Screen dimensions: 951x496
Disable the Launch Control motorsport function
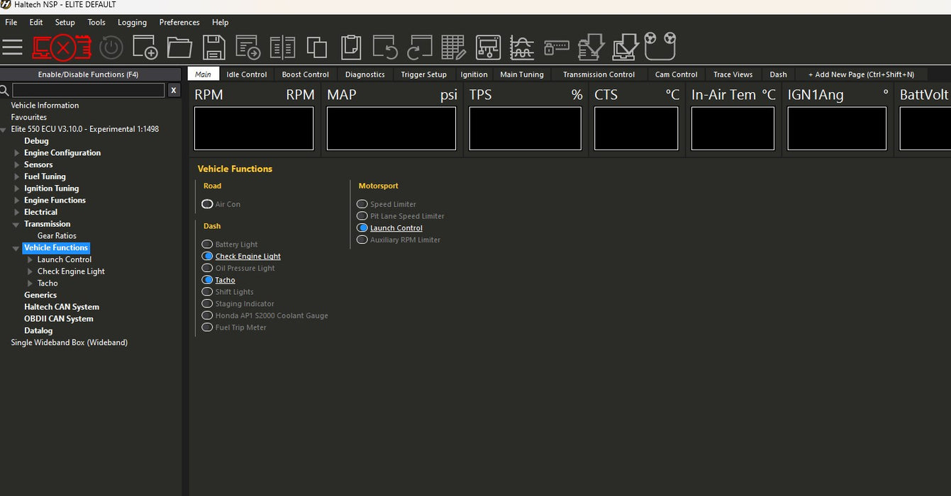(362, 228)
